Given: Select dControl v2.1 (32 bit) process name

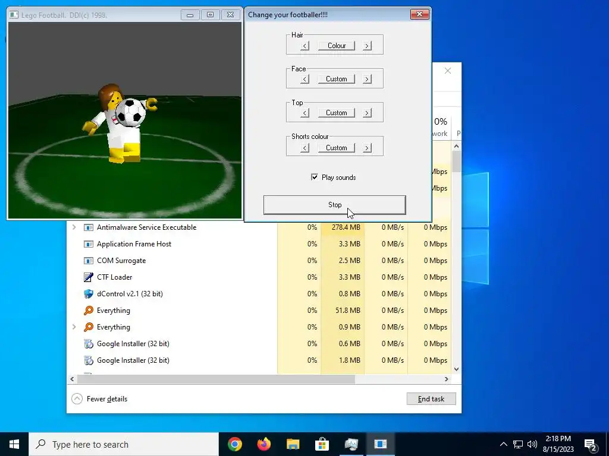Looking at the screenshot, I should (x=130, y=294).
